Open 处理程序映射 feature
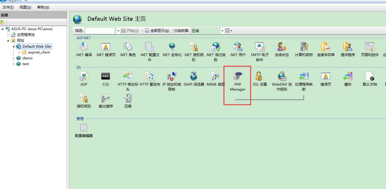 tap(304, 81)
